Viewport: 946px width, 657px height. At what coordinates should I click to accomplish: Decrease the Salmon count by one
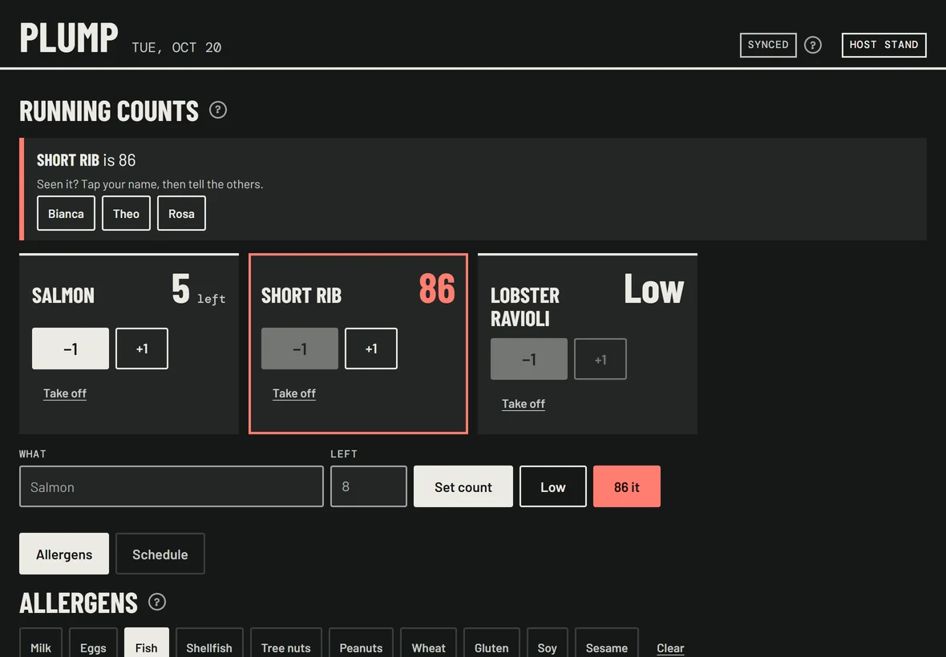coord(71,349)
